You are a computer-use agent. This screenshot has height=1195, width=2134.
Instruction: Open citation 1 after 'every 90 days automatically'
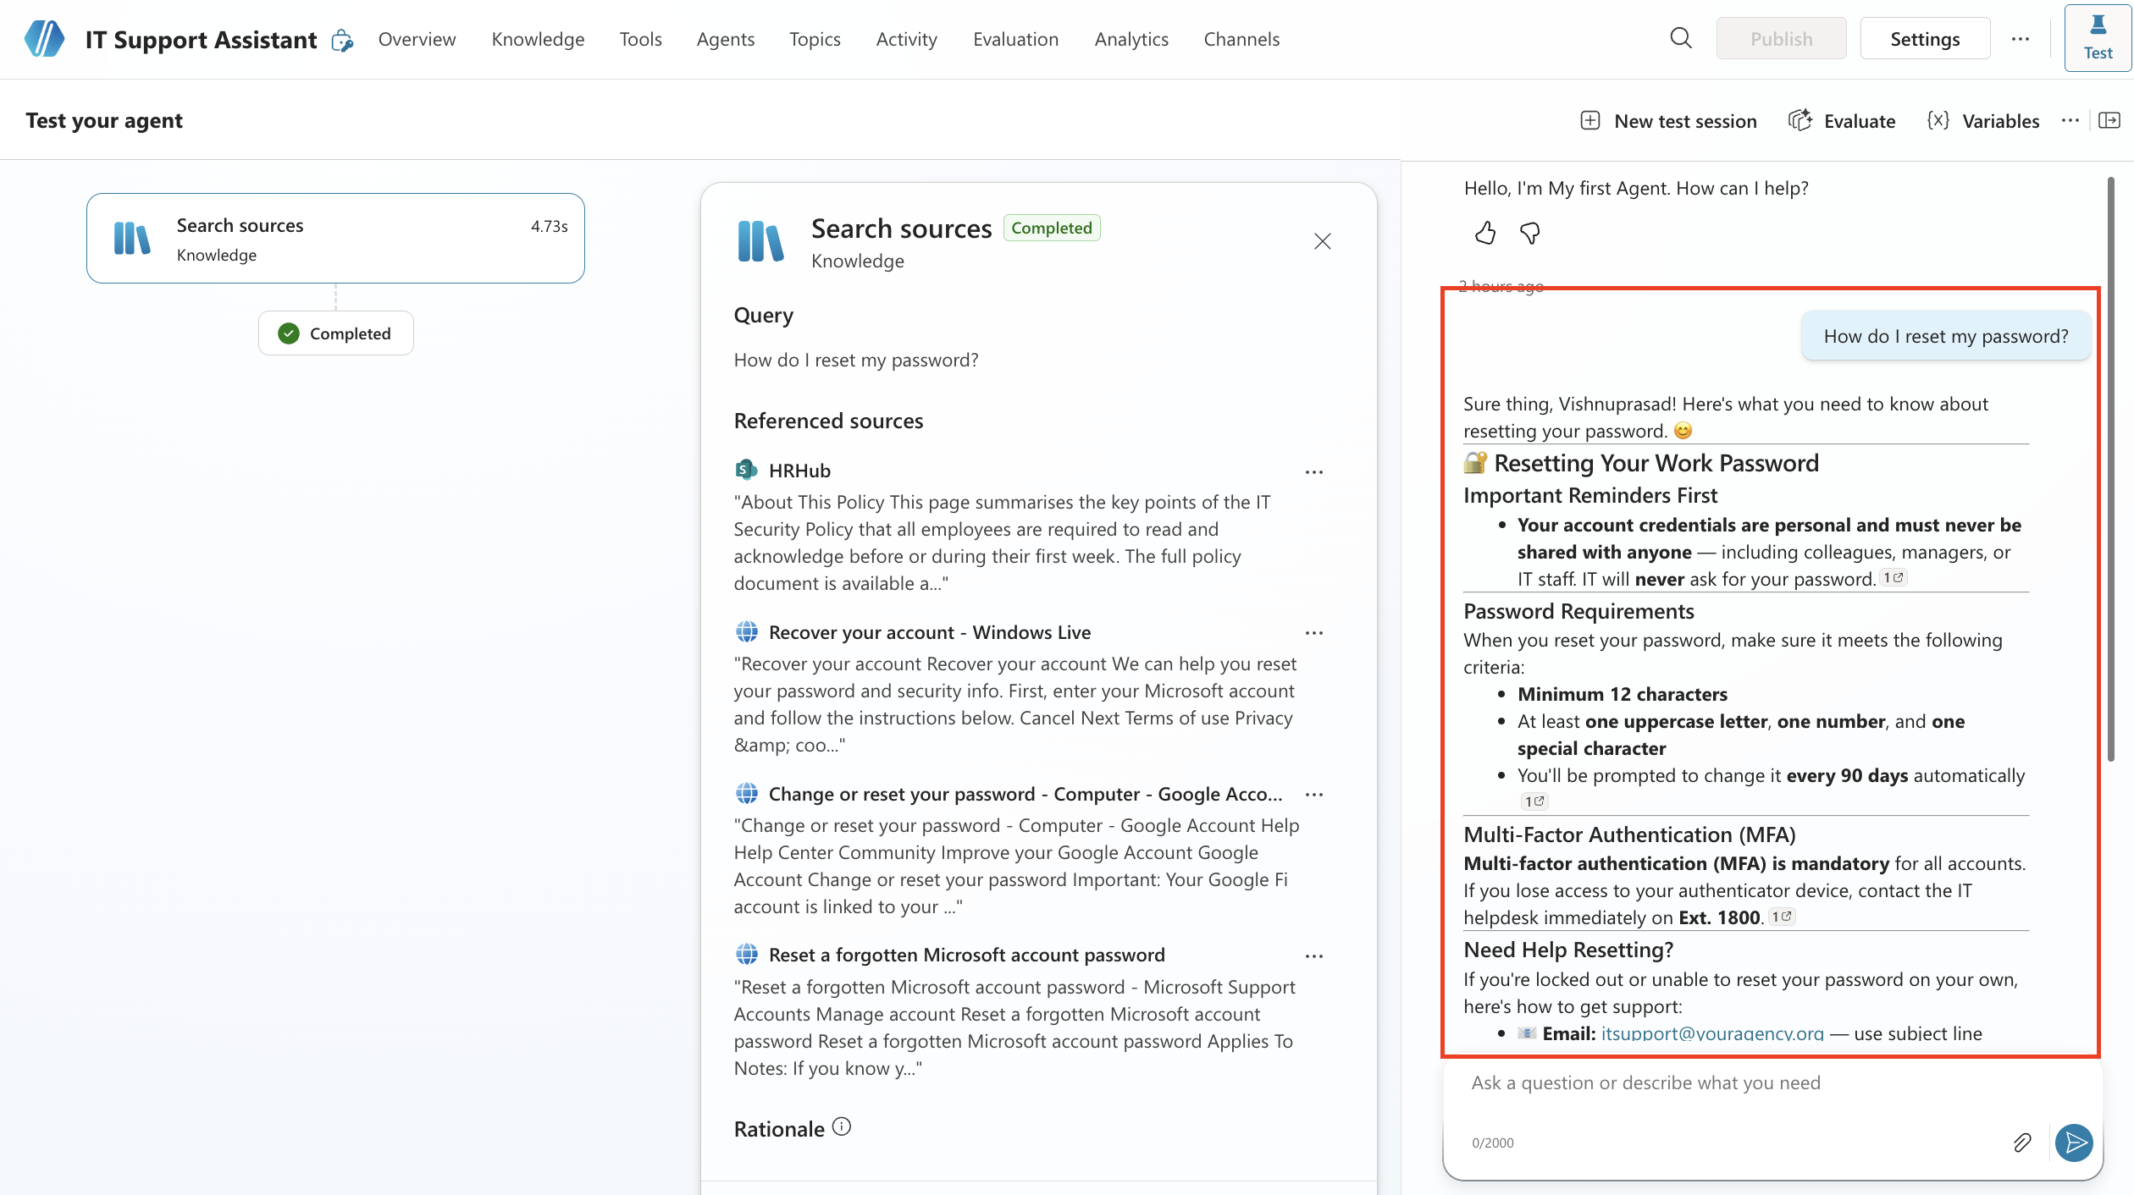pyautogui.click(x=1534, y=801)
